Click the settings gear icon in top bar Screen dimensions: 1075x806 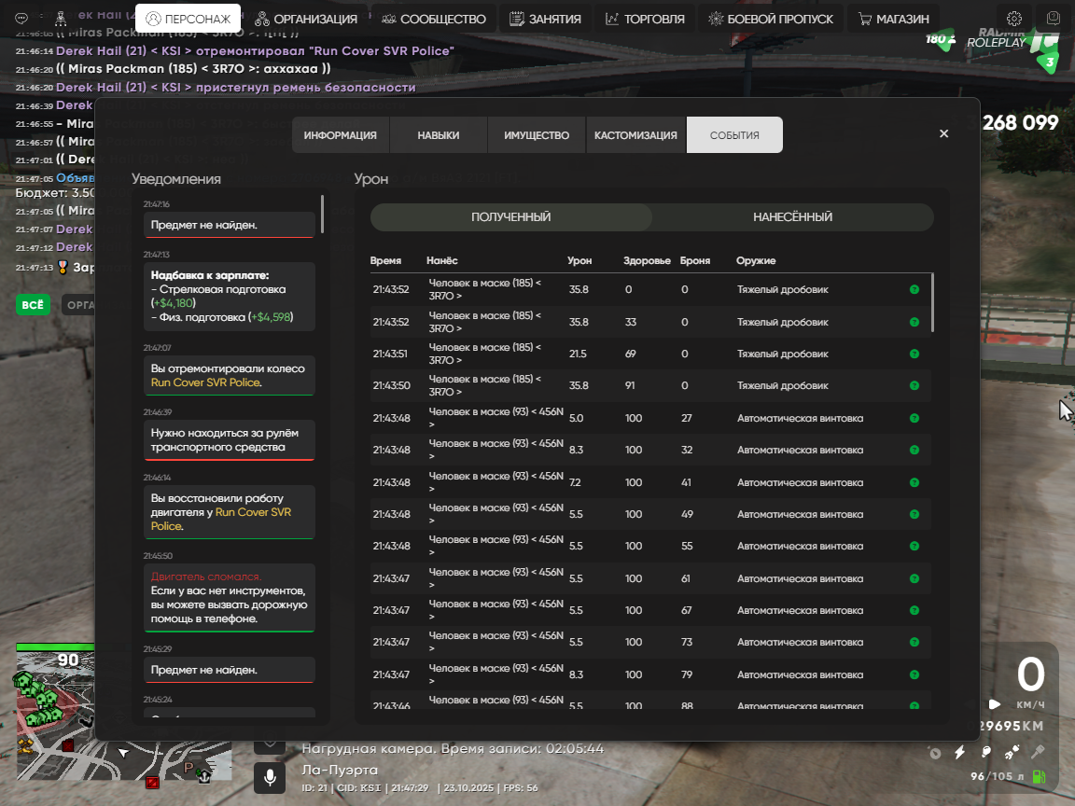1014,19
